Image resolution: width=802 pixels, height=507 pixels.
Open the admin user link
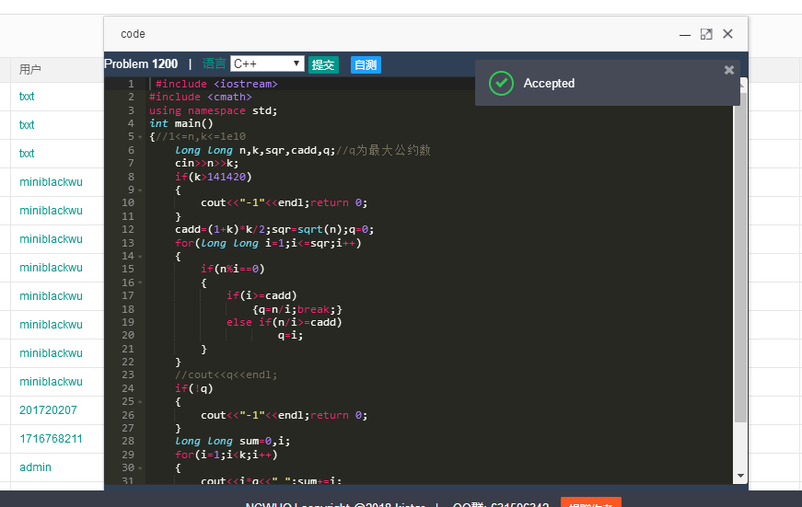[35, 467]
